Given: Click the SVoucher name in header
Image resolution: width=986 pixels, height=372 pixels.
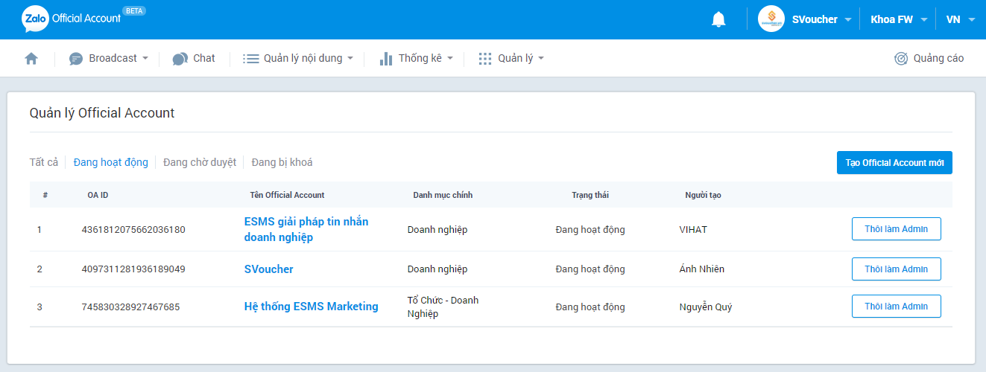Looking at the screenshot, I should [x=815, y=20].
